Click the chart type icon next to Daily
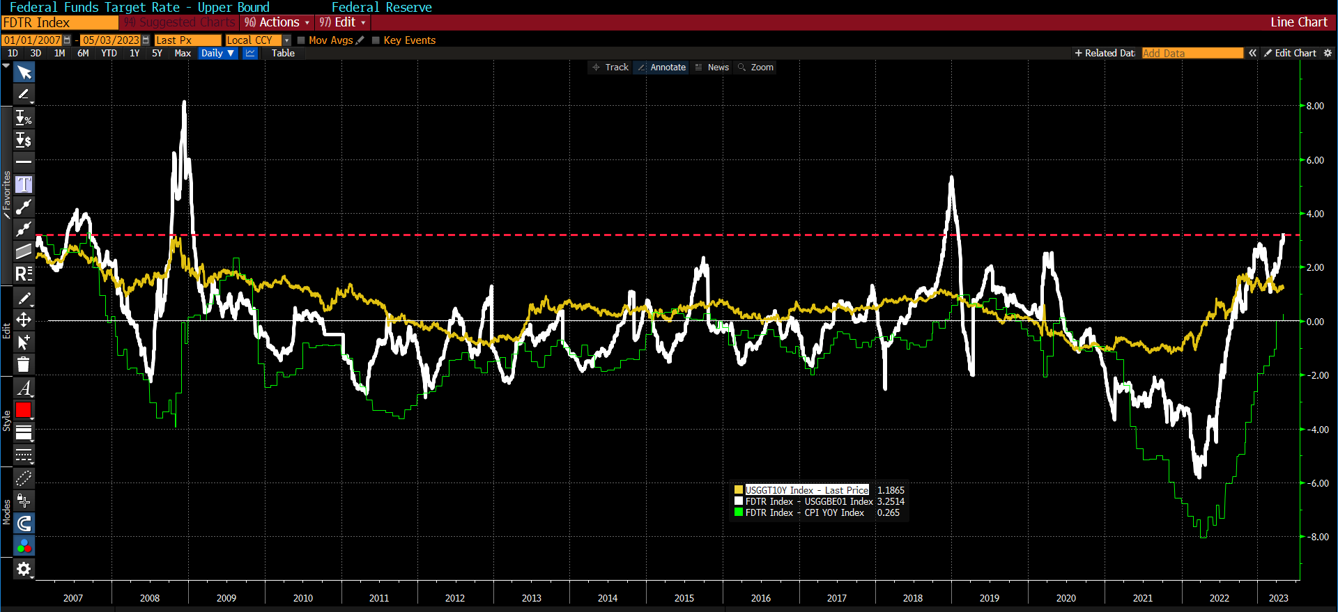The width and height of the screenshot is (1338, 612). 250,53
